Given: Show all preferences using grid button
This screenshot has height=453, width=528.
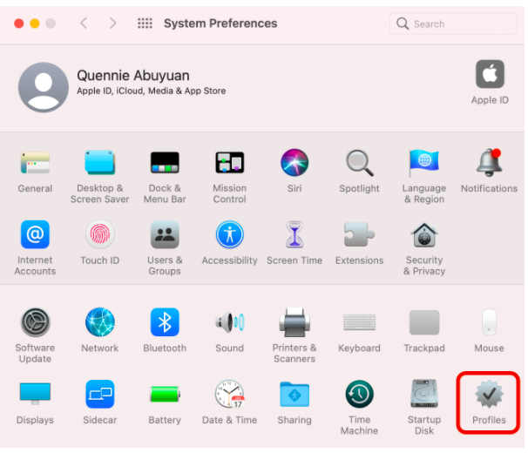Looking at the screenshot, I should point(145,24).
